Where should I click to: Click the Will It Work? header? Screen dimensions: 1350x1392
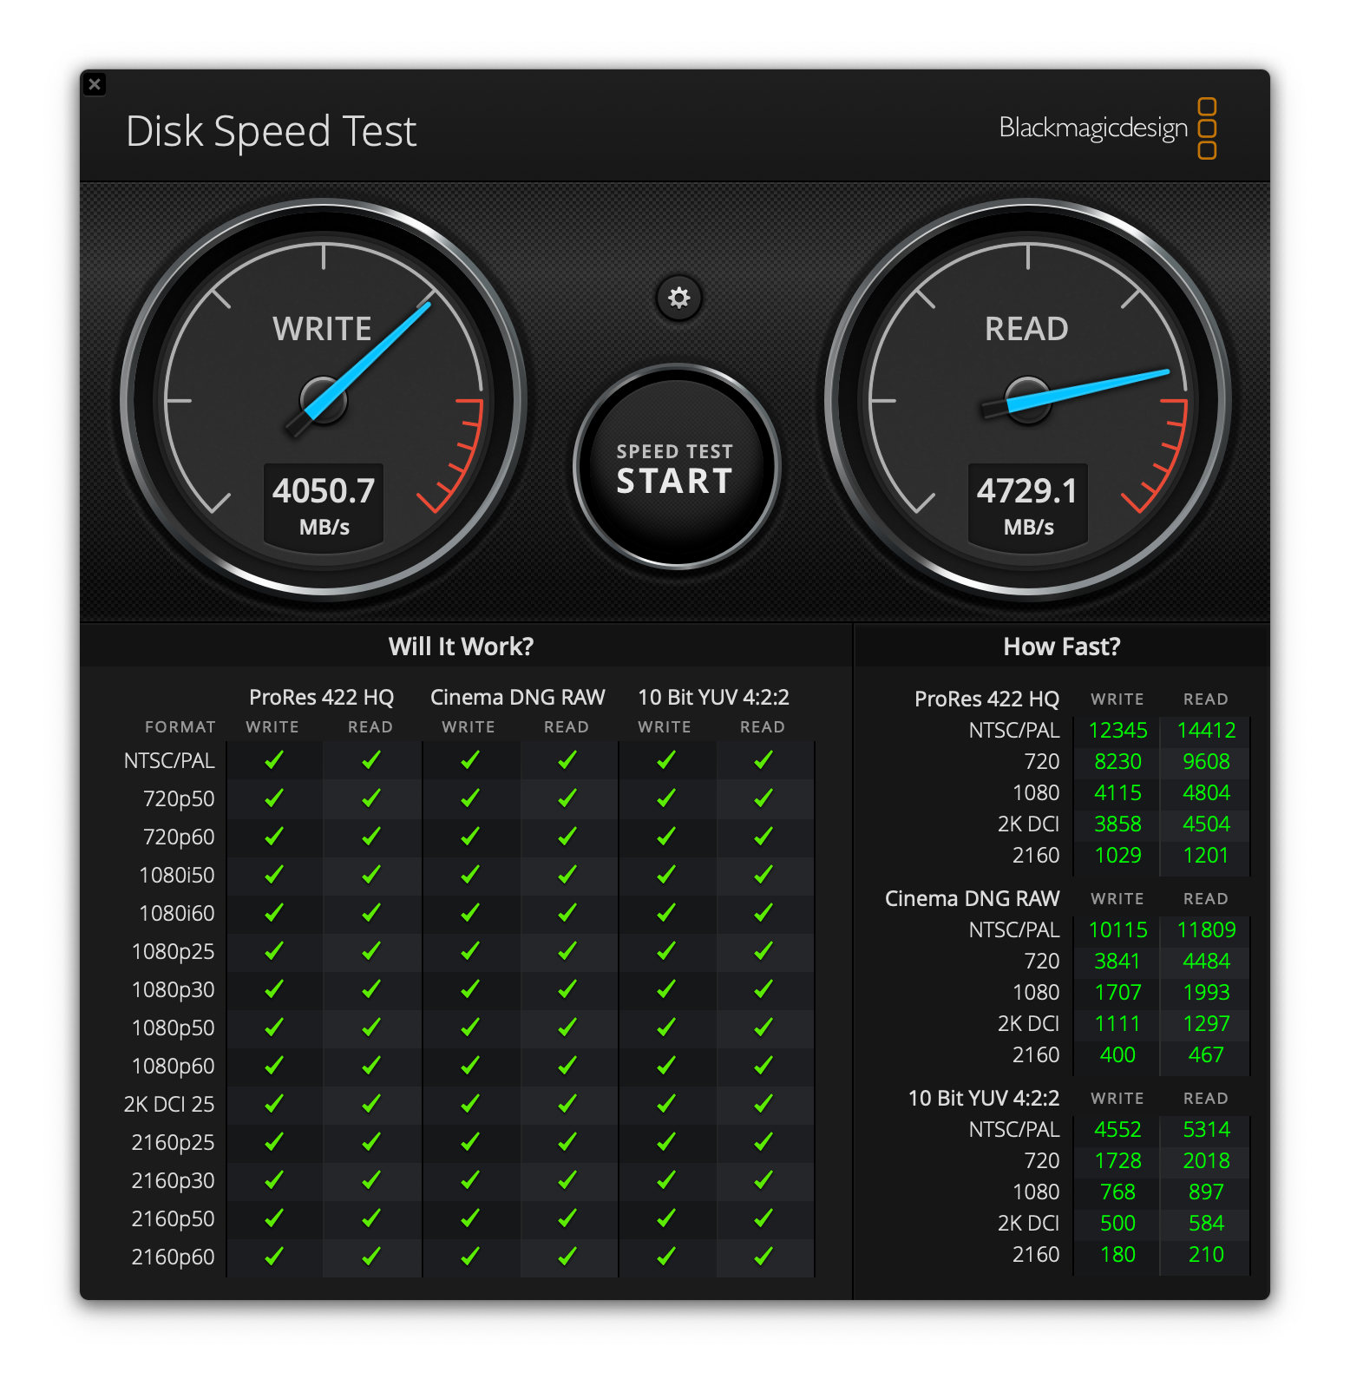point(461,647)
